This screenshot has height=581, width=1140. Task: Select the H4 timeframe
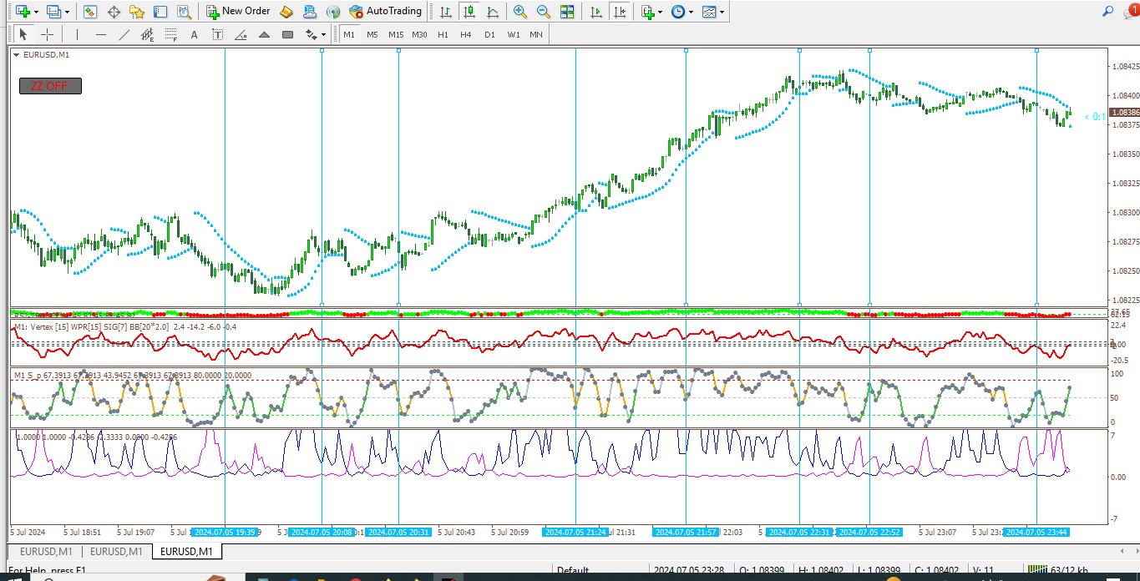(x=466, y=34)
